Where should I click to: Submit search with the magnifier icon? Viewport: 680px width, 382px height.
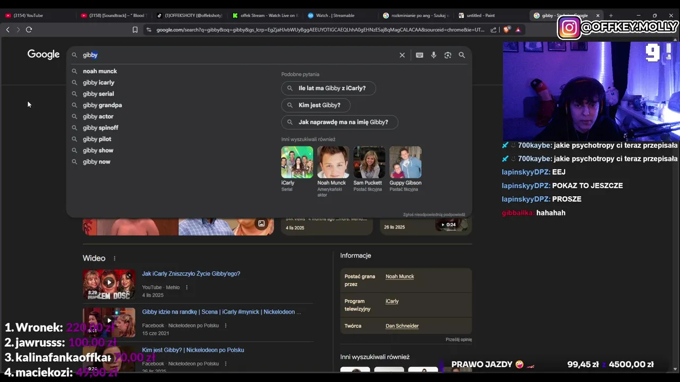pyautogui.click(x=462, y=55)
